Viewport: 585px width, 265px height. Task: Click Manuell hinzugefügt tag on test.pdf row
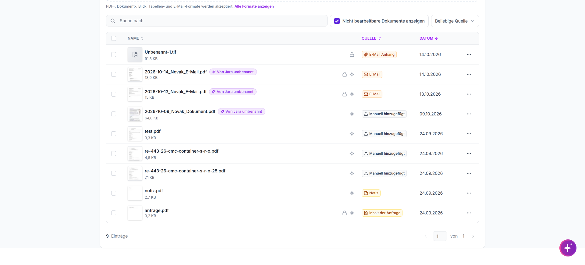(384, 134)
